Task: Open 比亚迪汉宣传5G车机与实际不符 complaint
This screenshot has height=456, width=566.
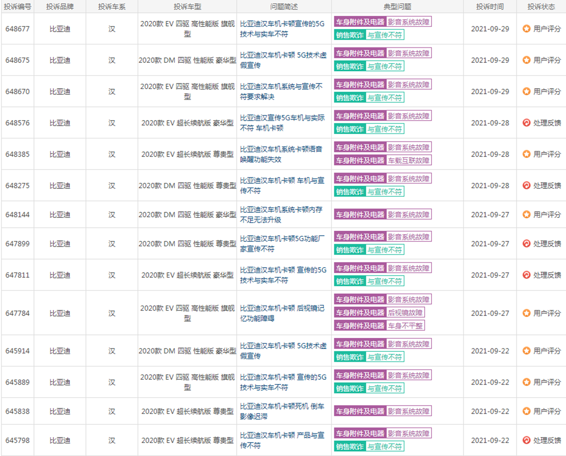Action: click(283, 123)
